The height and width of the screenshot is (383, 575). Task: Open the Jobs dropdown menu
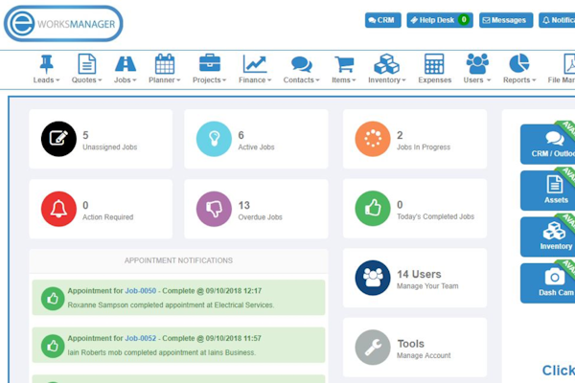pos(125,69)
